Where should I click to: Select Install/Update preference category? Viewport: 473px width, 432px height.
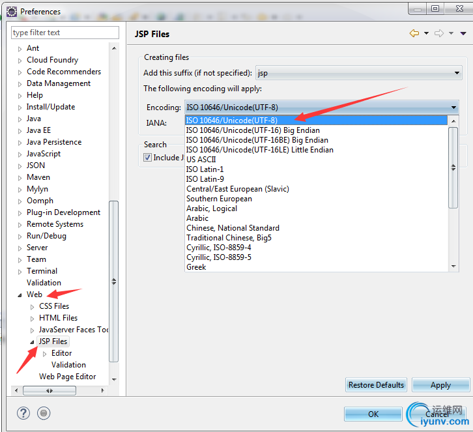[51, 107]
